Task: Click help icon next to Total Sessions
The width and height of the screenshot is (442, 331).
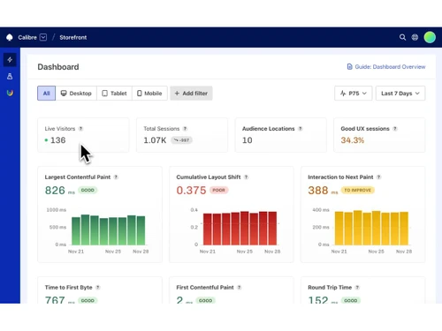Action: coord(185,129)
